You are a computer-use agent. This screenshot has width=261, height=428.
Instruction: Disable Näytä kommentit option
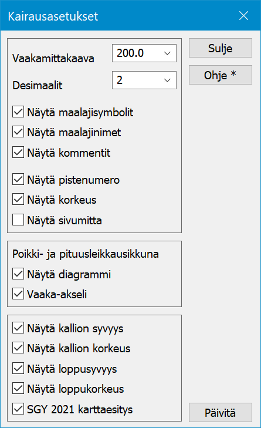point(18,153)
